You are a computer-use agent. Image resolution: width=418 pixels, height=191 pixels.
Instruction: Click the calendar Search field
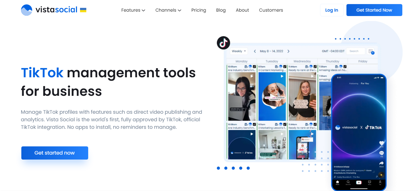356,51
